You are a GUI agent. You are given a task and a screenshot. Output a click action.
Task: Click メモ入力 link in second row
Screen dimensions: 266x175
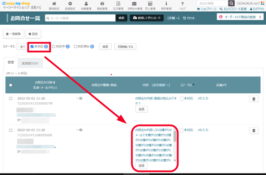203,130
